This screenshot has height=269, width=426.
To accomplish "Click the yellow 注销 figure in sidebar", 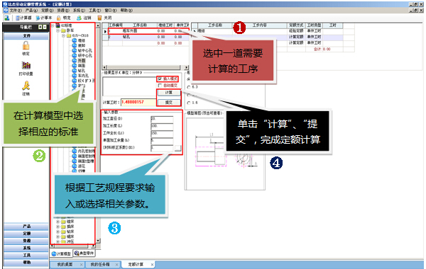I will click(26, 86).
